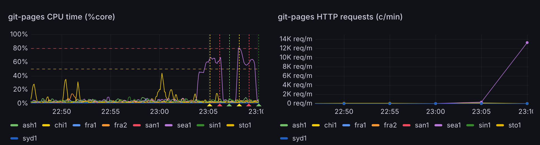The width and height of the screenshot is (540, 145).
Task: Click syd1 blue color marker in CPU legend
Action: click(14, 138)
